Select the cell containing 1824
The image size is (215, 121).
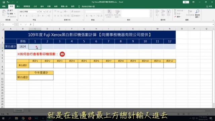(23, 47)
